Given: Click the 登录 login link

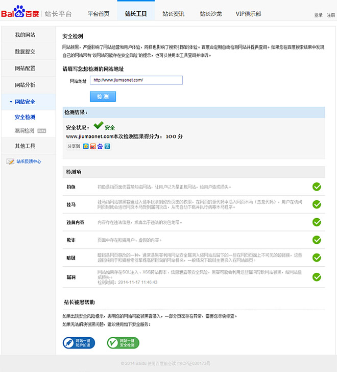Looking at the screenshot, I should point(318,15).
